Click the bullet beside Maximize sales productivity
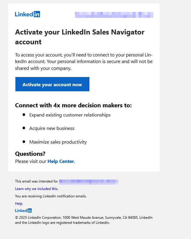Image resolution: width=191 pixels, height=239 pixels. [x=24, y=142]
